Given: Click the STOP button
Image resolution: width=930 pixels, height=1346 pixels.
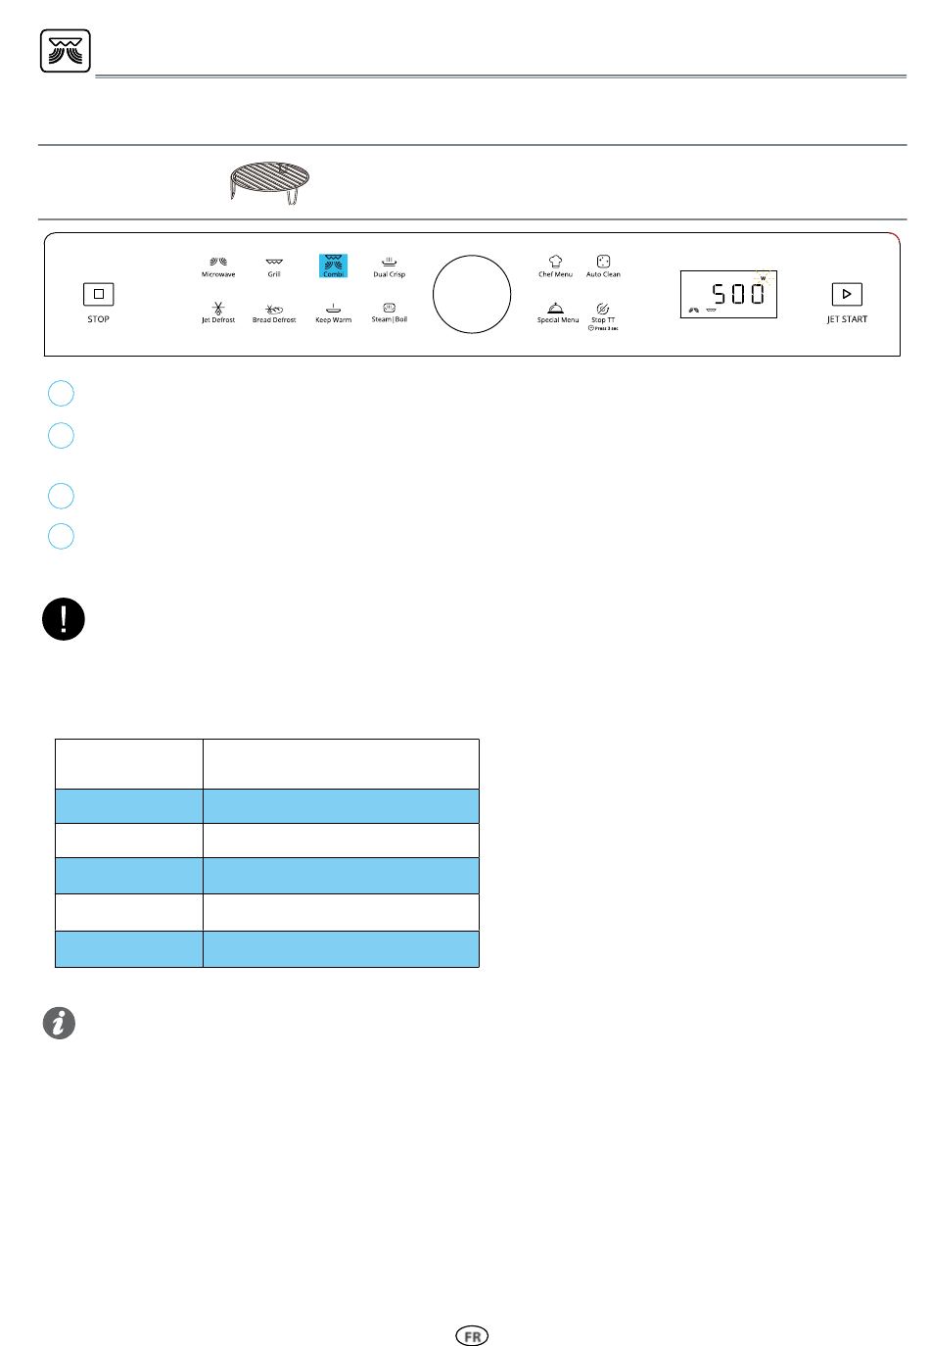Looking at the screenshot, I should click(98, 294).
